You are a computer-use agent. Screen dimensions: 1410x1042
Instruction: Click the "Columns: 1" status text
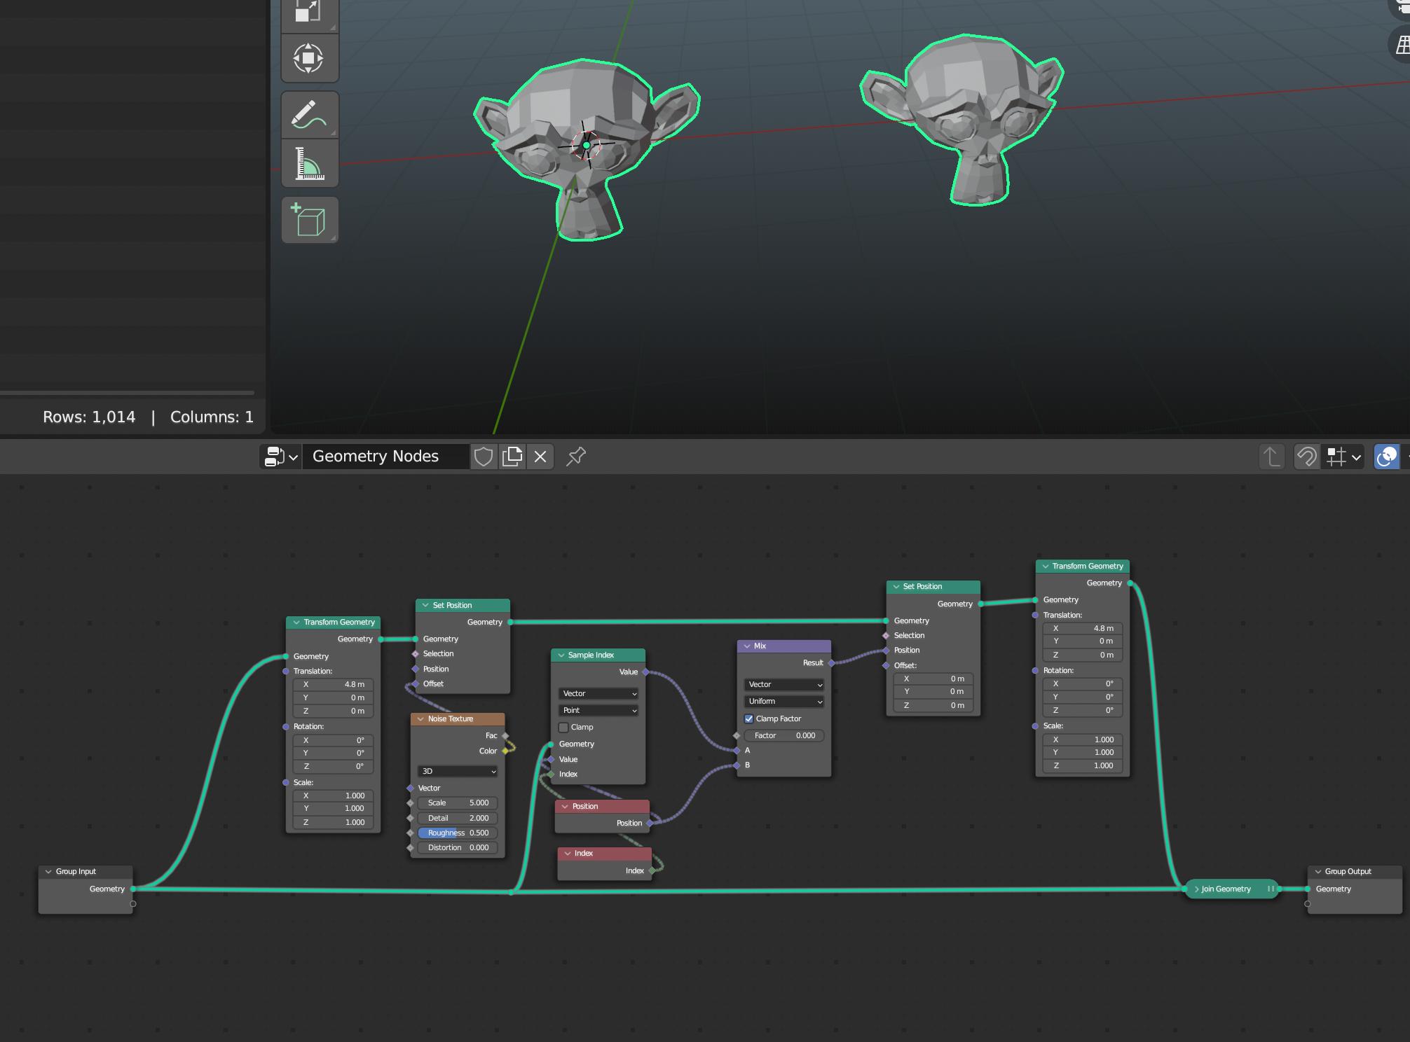tap(212, 417)
